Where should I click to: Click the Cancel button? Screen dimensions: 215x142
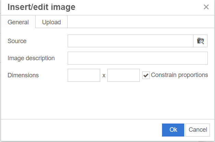click(198, 130)
